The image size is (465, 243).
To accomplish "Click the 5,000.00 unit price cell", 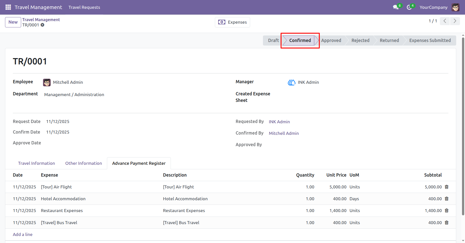I will tap(338, 187).
